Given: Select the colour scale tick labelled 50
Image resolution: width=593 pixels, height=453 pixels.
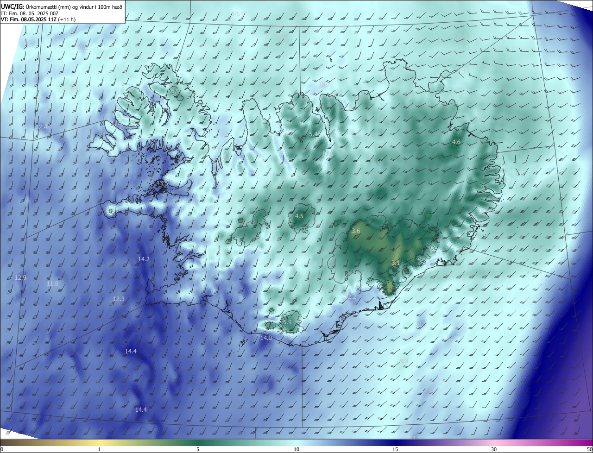Looking at the screenshot, I should point(590,449).
